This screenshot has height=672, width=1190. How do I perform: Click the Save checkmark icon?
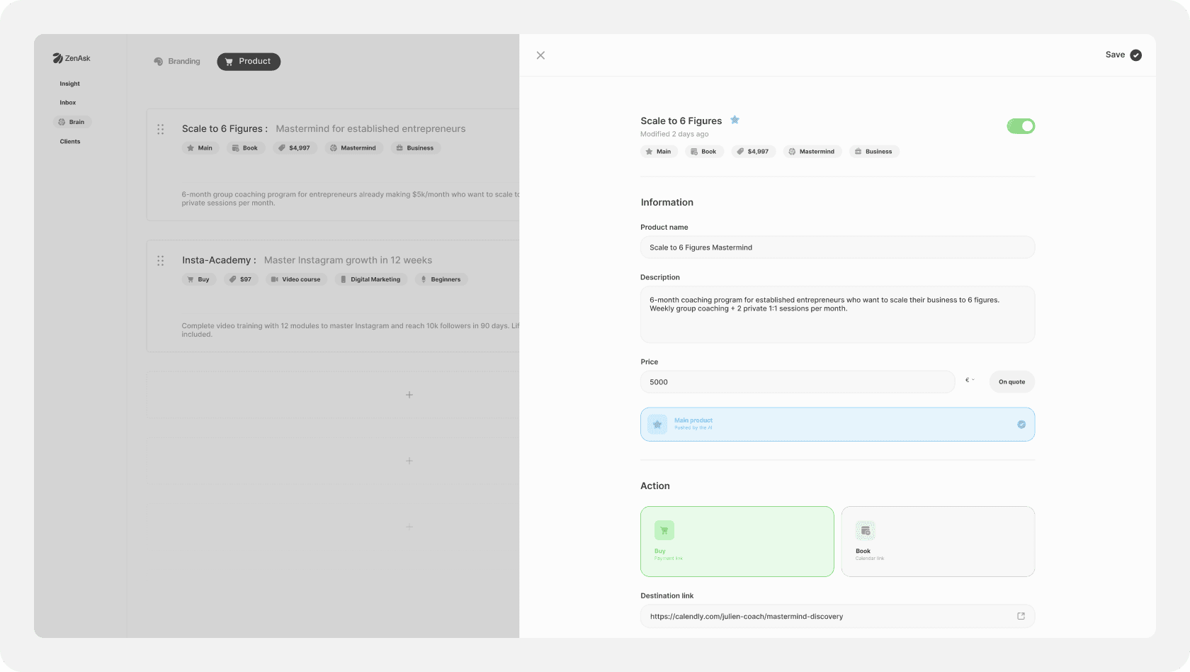click(1135, 55)
